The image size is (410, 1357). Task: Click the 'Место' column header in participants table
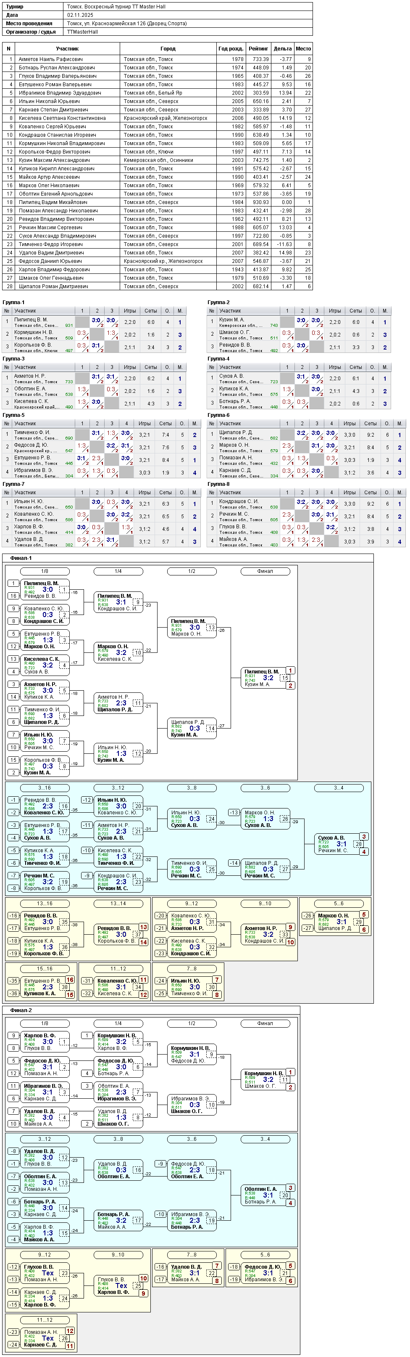click(x=303, y=48)
